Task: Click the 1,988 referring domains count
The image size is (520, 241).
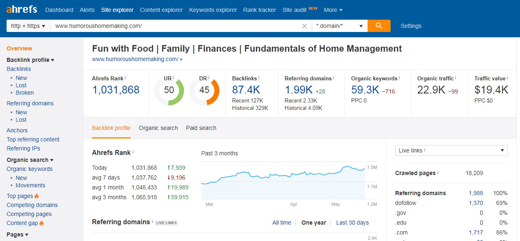Action: 476,193
